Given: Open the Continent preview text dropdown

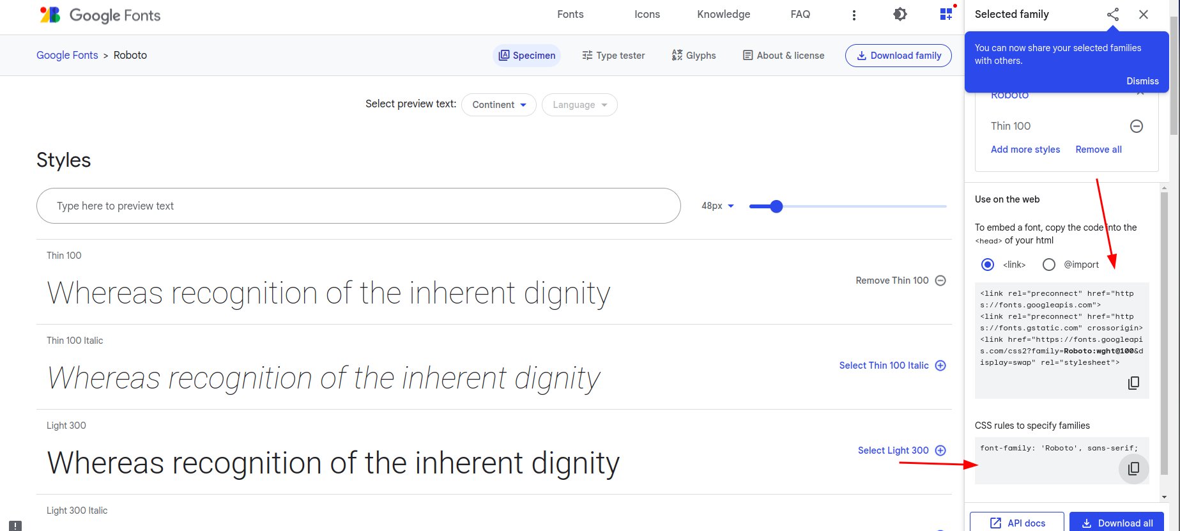Looking at the screenshot, I should point(499,105).
